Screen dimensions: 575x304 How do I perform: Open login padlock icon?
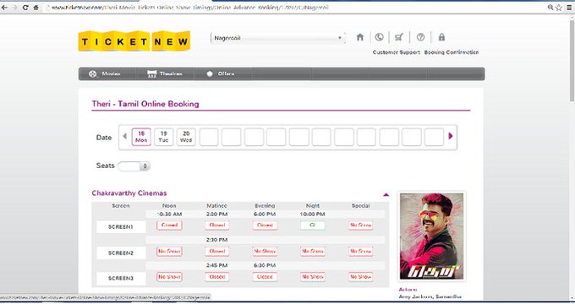[x=441, y=37]
